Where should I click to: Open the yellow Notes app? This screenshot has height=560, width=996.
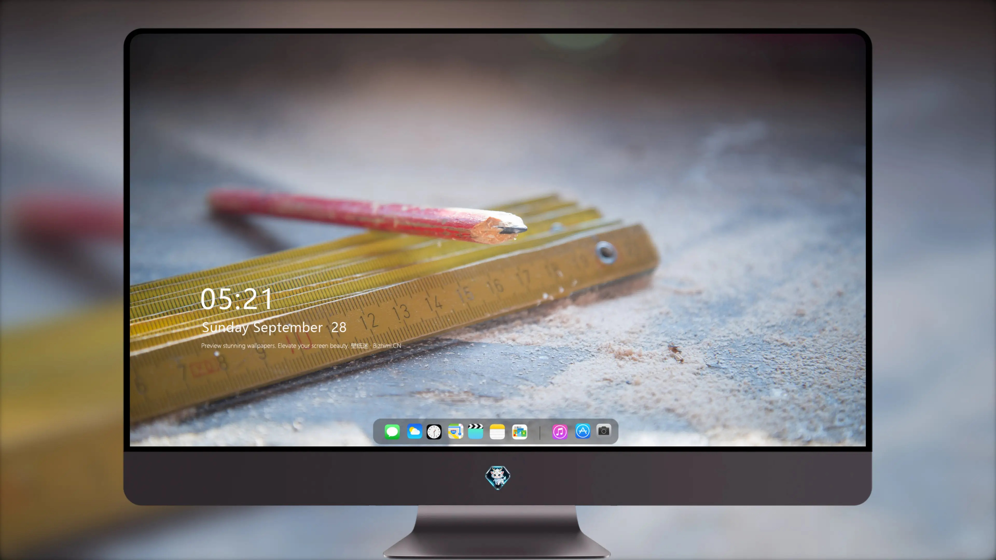[x=497, y=432]
